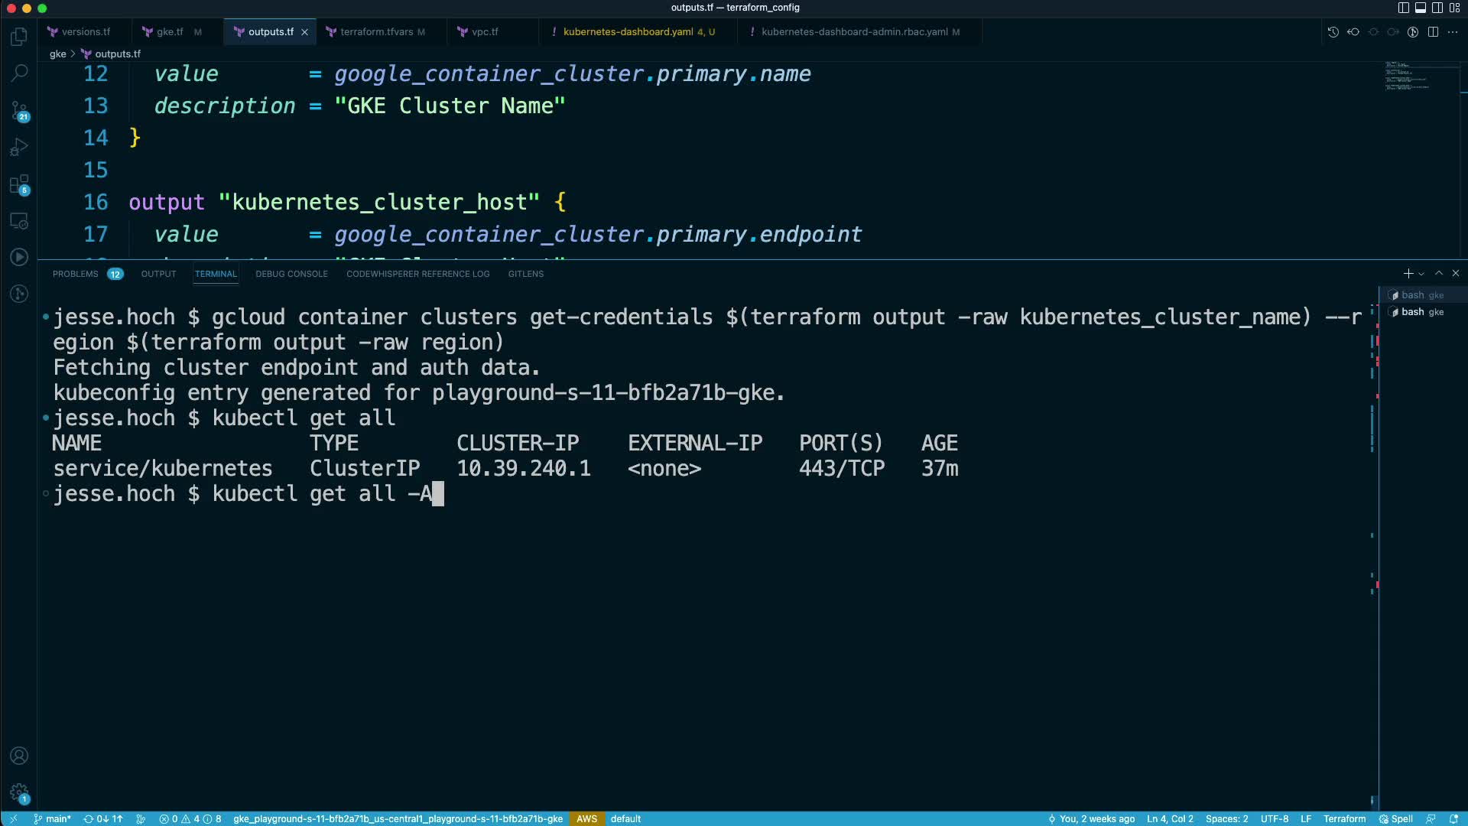Open the Search view in activity bar
This screenshot has height=826, width=1468.
pos(19,73)
